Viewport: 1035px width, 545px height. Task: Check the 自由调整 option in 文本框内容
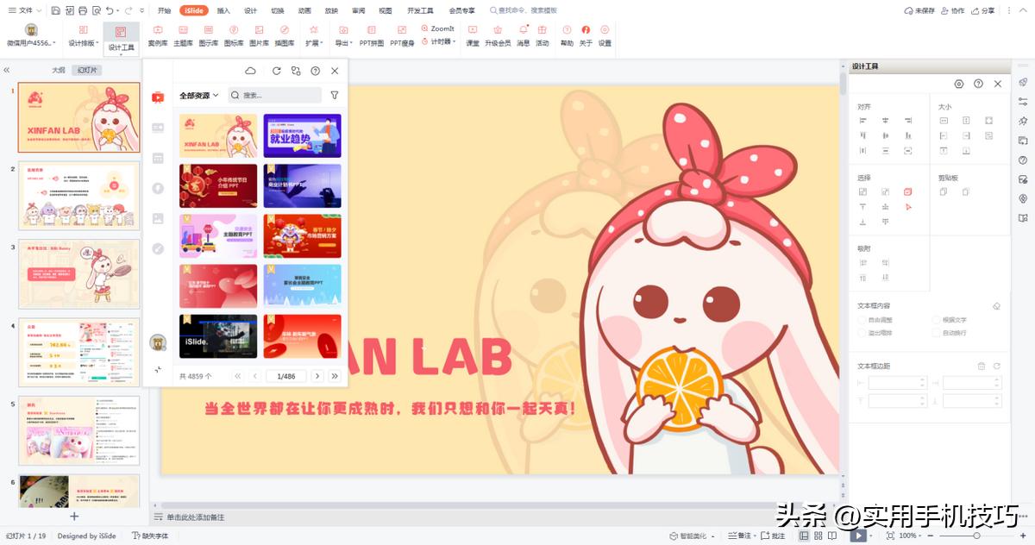point(861,319)
